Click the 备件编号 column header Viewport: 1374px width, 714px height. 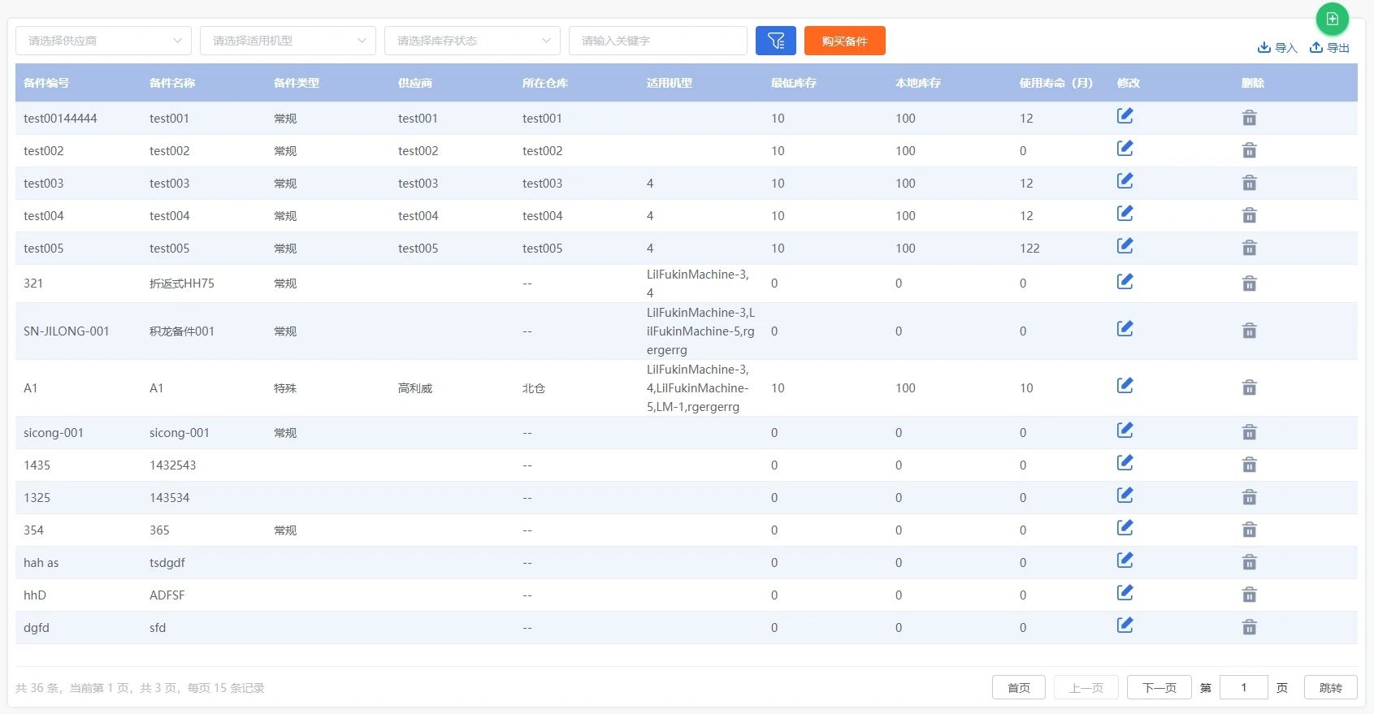click(x=46, y=83)
